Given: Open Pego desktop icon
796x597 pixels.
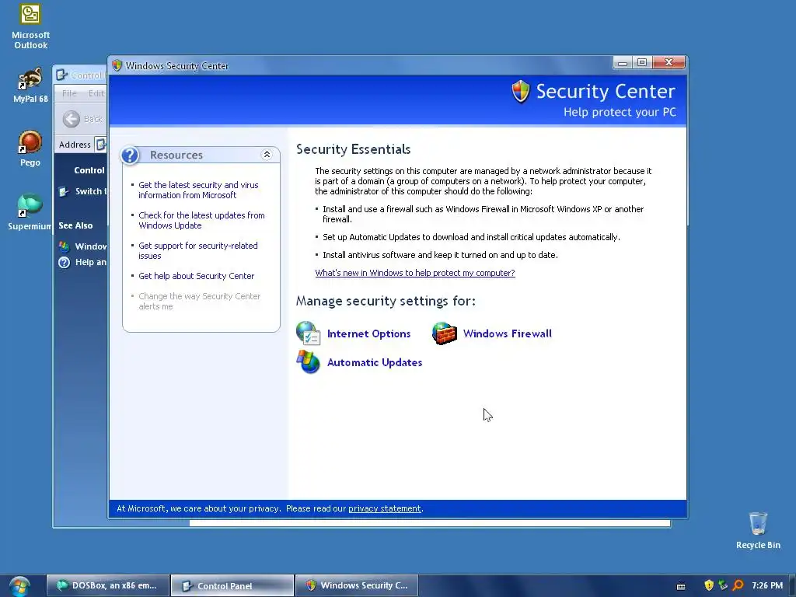Looking at the screenshot, I should point(30,148).
